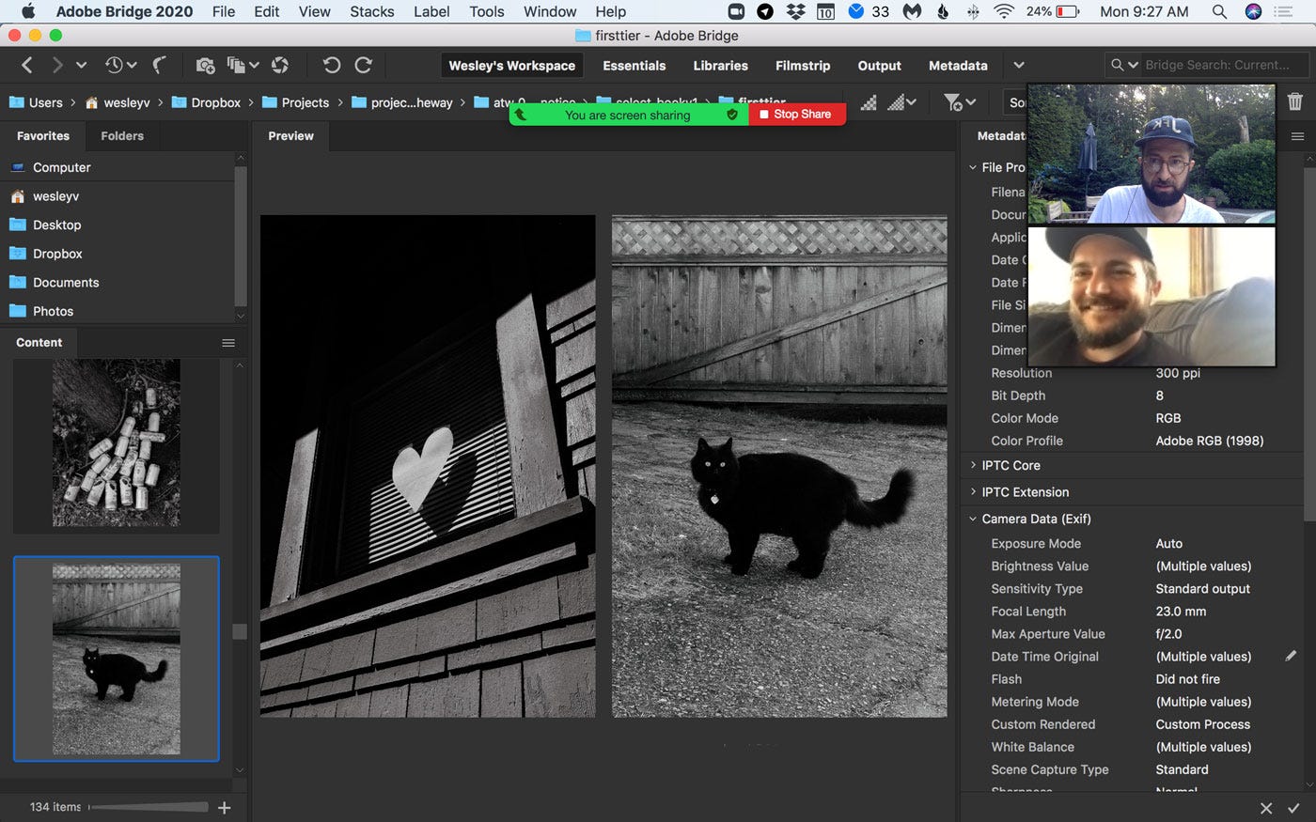Screen dimensions: 1316x822
Task: Click the Stop Share button
Action: point(796,115)
